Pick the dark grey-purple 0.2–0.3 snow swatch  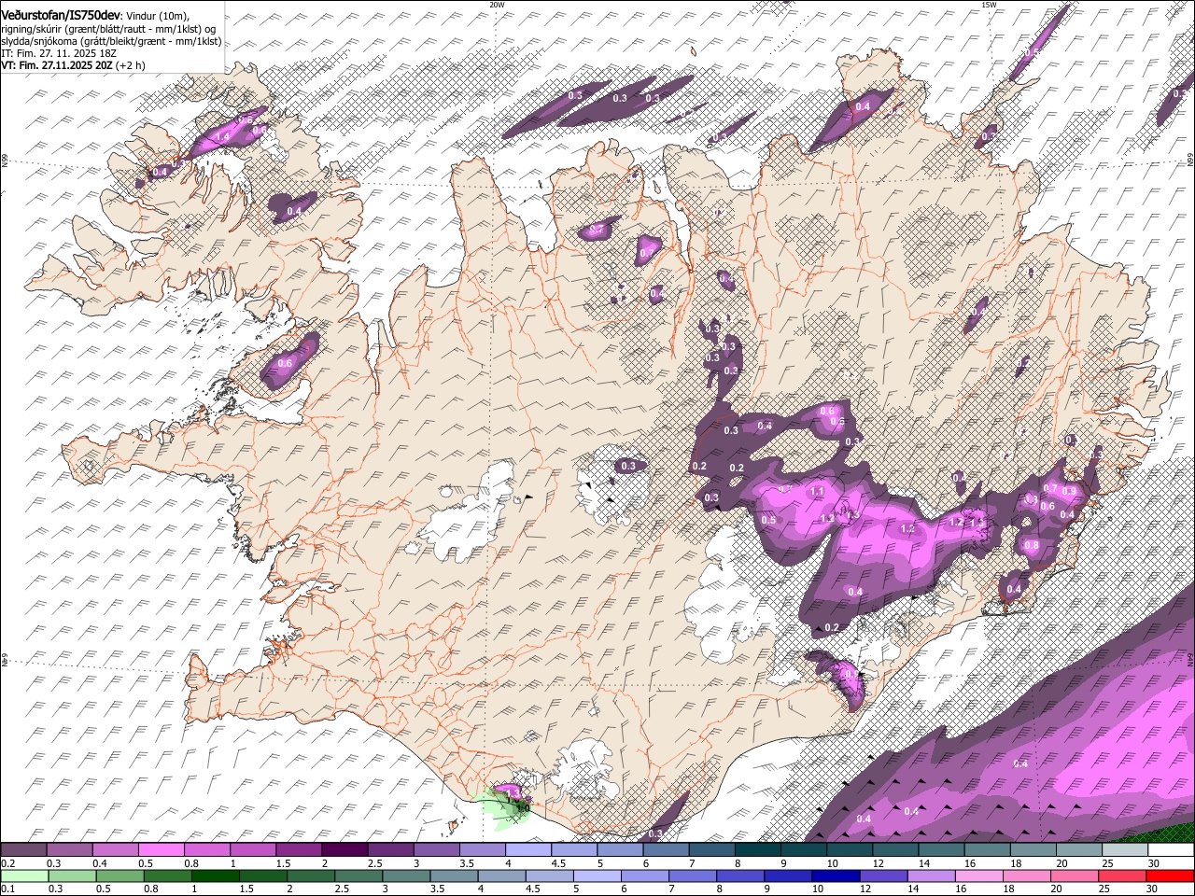[x=23, y=850]
